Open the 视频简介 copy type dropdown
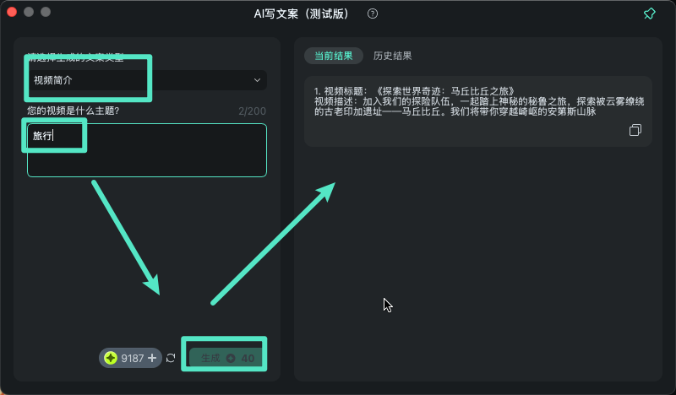Screen dimensions: 676x395 click(145, 80)
